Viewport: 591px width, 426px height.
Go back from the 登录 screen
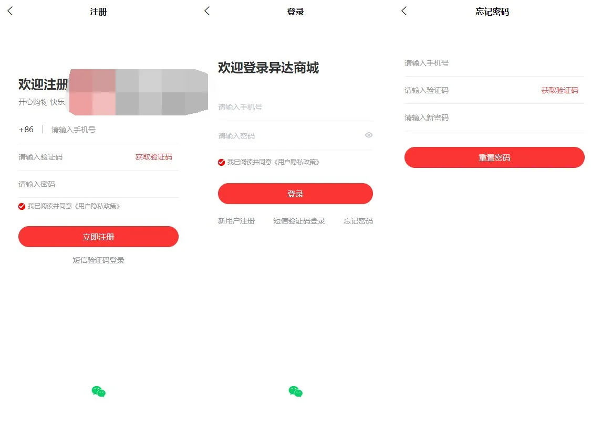click(207, 11)
